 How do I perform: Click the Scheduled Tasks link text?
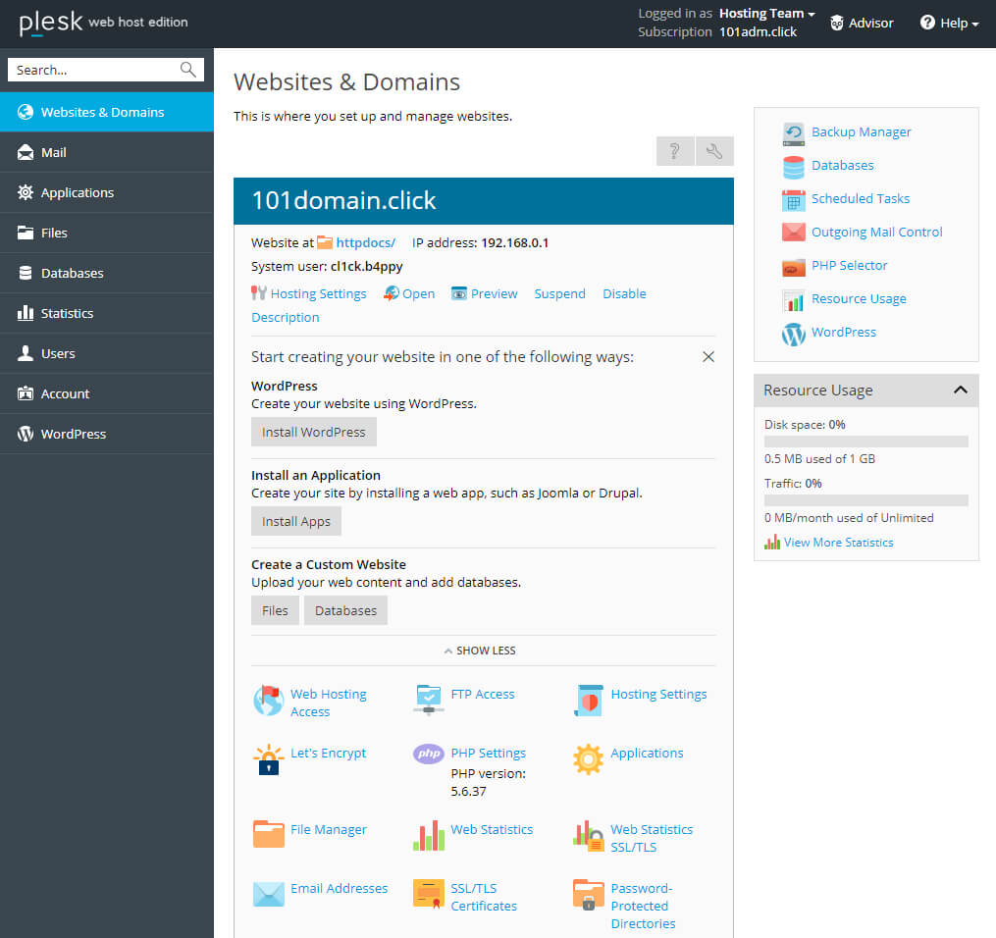[861, 199]
